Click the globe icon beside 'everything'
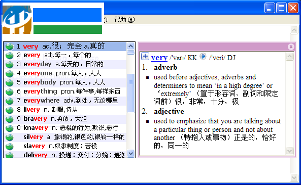This screenshot has height=185, width=301. (9, 92)
